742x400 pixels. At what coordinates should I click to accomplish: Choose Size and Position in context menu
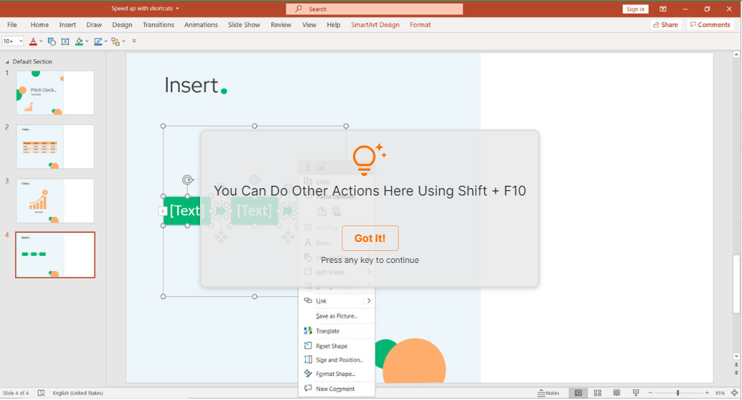click(x=337, y=360)
